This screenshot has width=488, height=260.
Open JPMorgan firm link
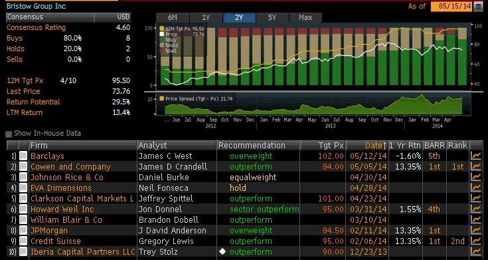pos(49,230)
